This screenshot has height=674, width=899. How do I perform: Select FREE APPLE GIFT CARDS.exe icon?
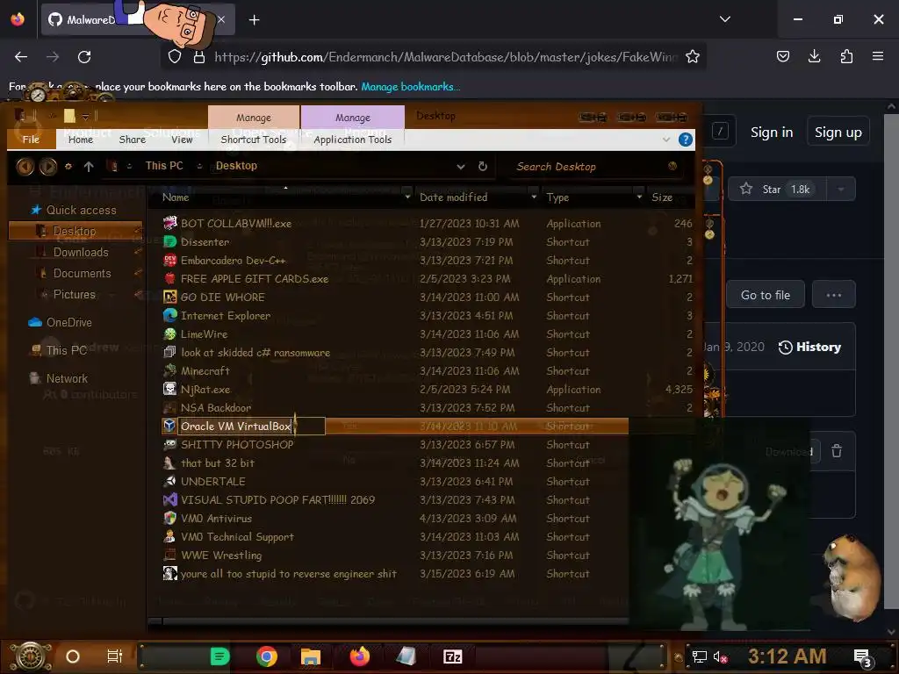[x=169, y=278]
